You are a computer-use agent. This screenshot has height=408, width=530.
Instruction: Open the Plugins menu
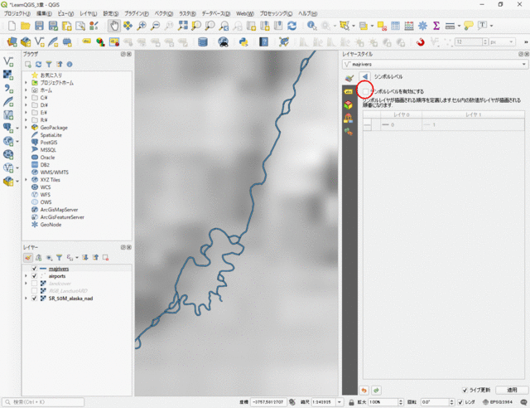click(136, 13)
